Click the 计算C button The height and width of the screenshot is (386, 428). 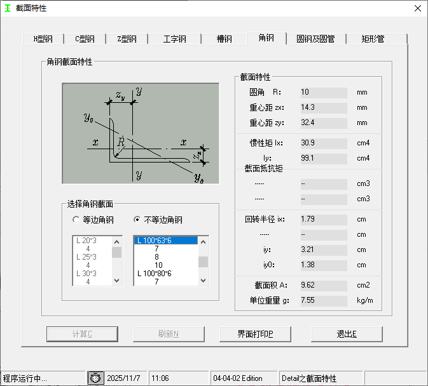(82, 334)
